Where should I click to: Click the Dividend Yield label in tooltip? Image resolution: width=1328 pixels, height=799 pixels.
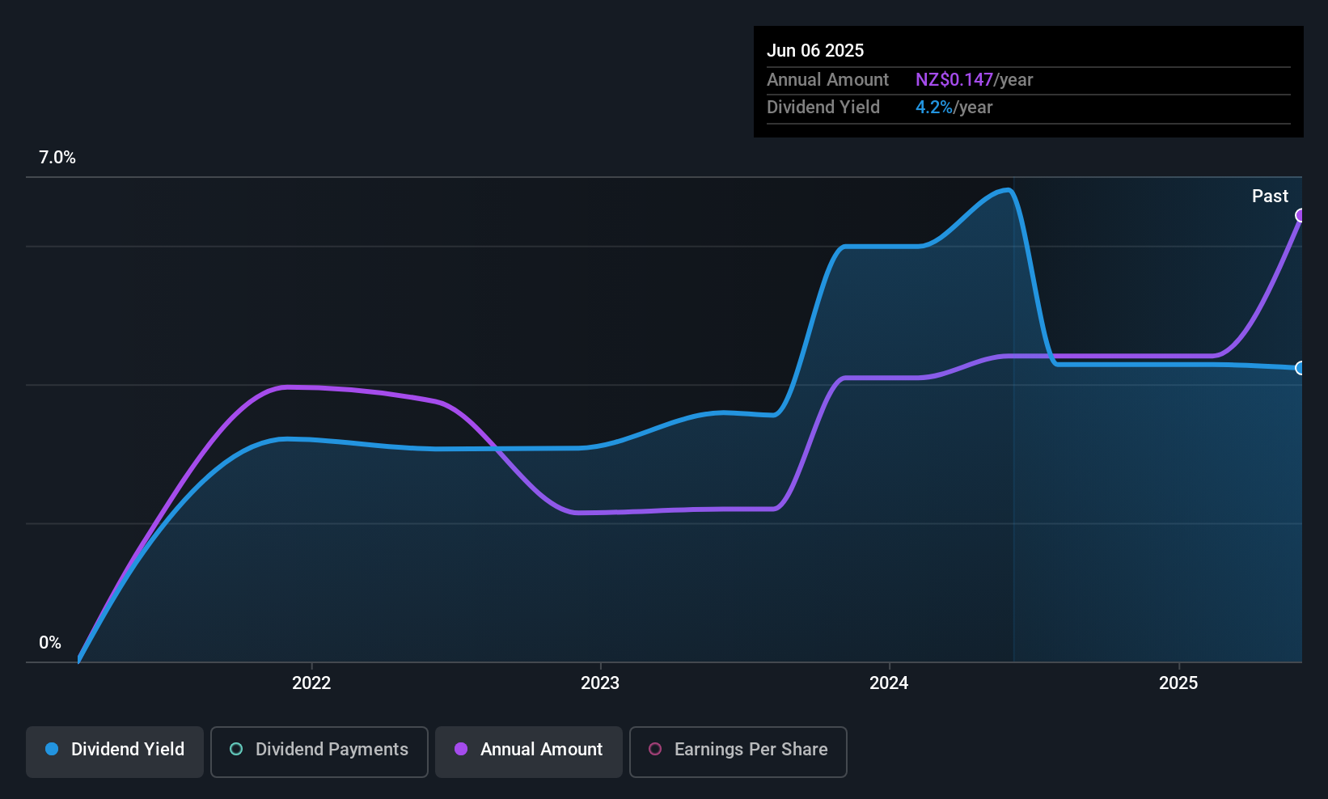click(x=823, y=107)
